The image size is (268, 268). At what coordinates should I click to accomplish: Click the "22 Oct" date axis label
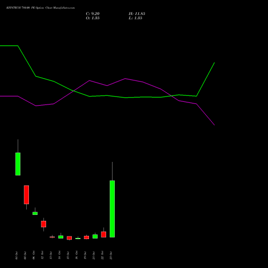tap(102, 255)
